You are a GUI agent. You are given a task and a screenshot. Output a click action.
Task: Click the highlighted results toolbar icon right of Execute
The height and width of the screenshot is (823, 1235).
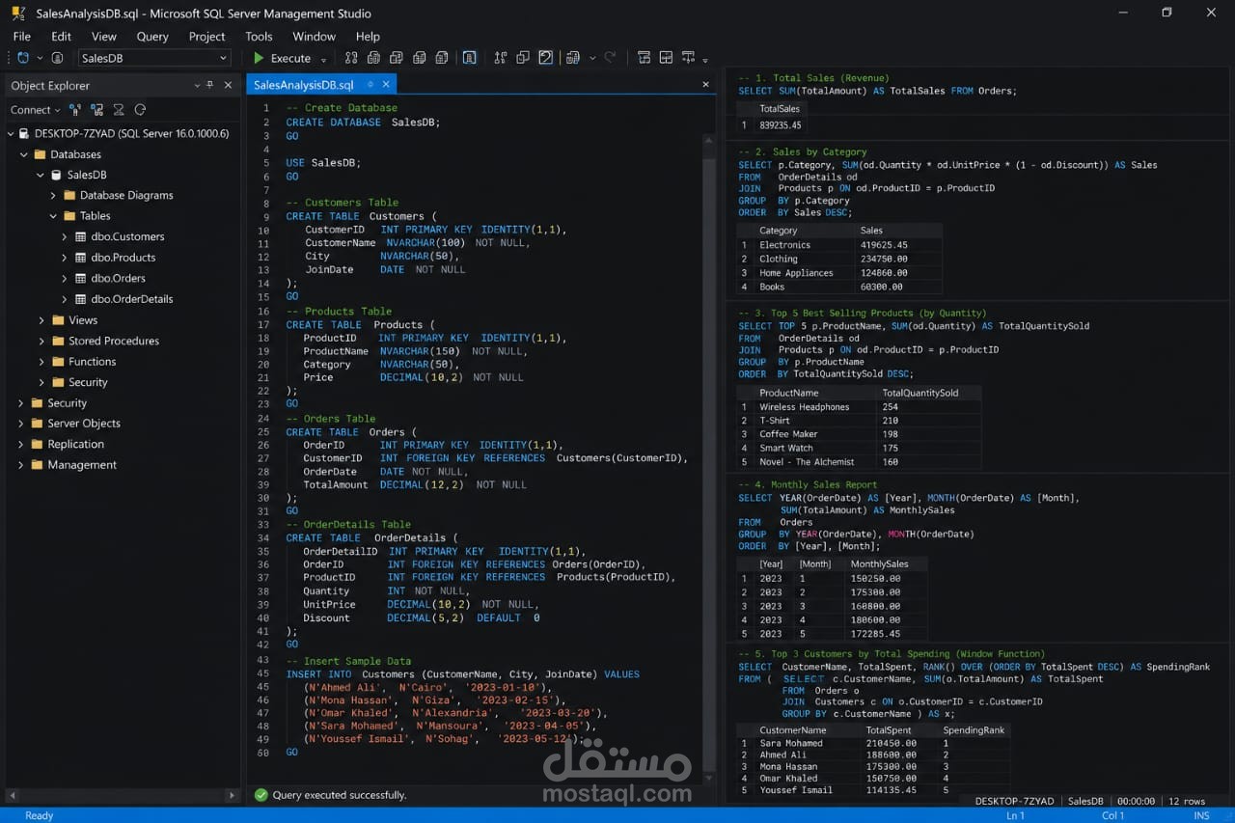click(469, 58)
